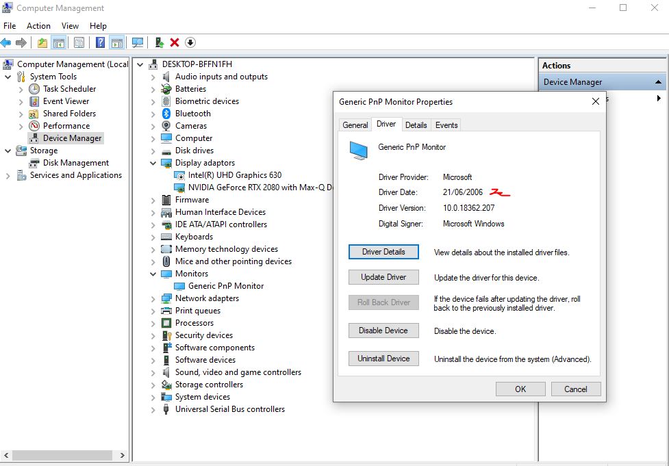The width and height of the screenshot is (669, 466).
Task: Click OK in the properties dialog
Action: [x=520, y=389]
